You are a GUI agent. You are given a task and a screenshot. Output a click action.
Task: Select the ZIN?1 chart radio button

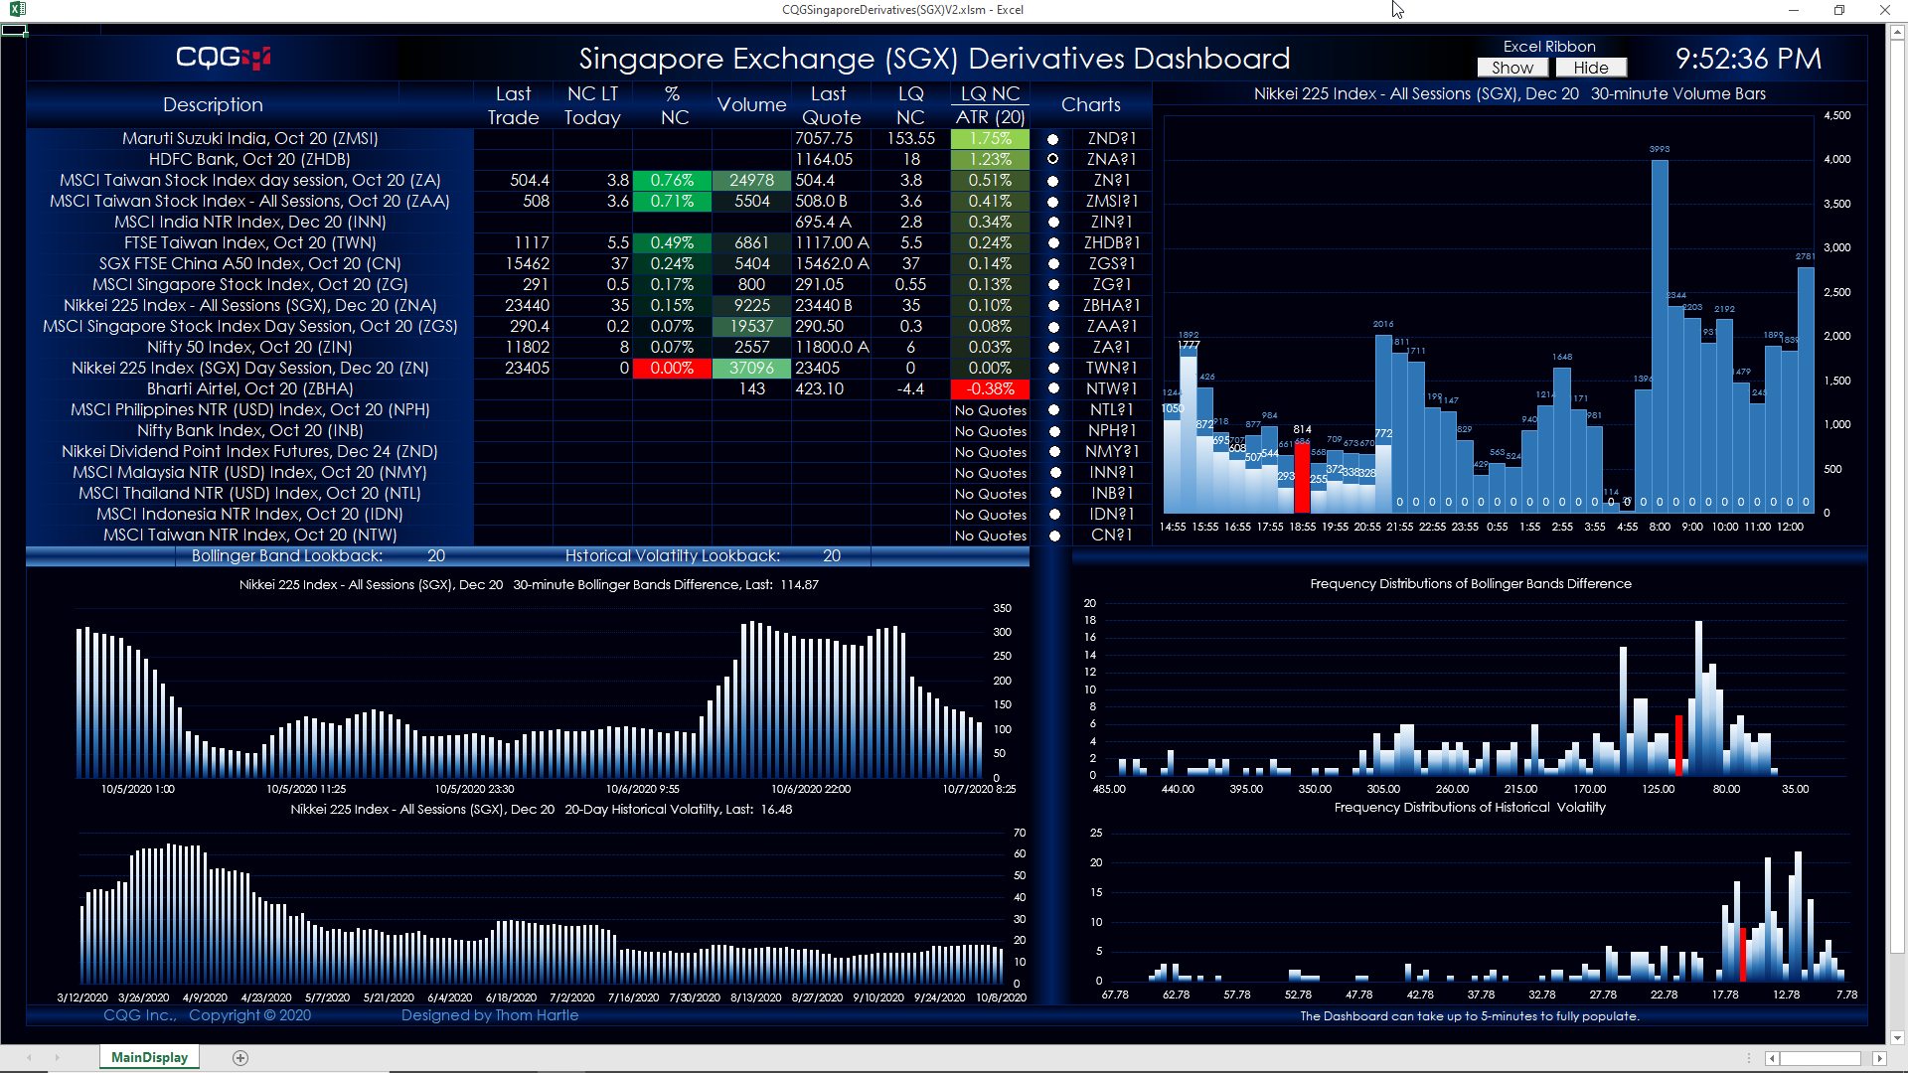(1052, 223)
